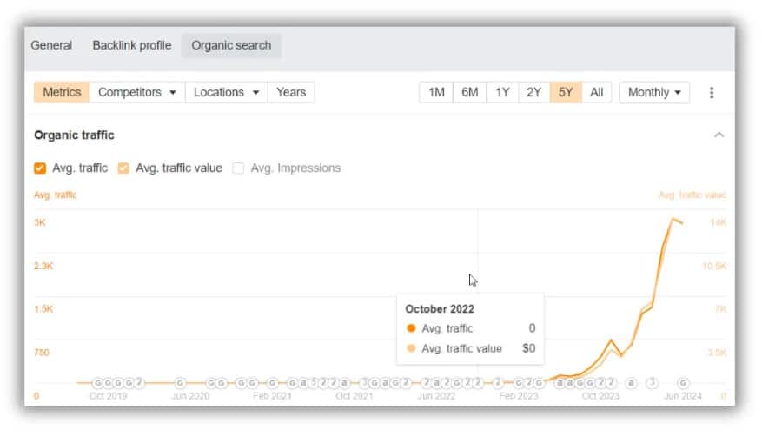762x436 pixels.
Task: Click the 7K right axis label
Action: (720, 309)
